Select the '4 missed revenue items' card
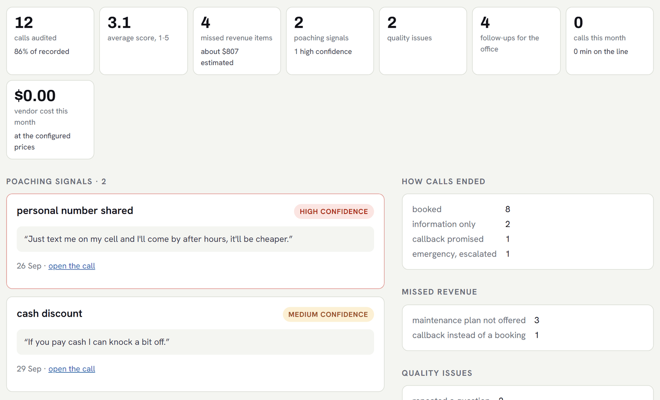The height and width of the screenshot is (400, 660). 237,41
